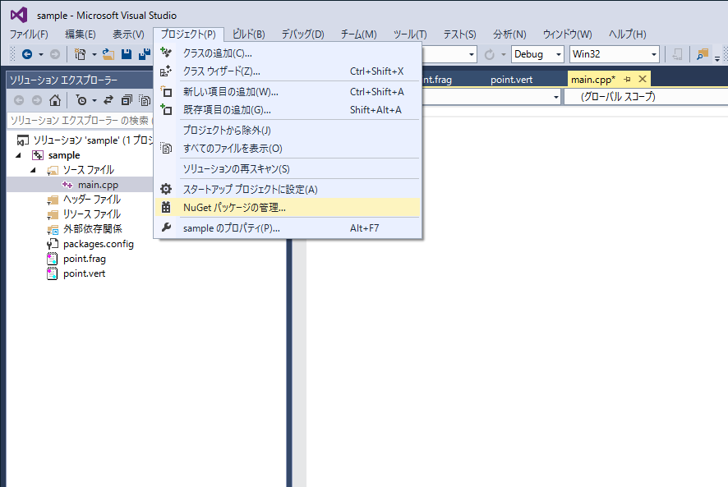Viewport: 728px width, 487px height.
Task: Select main.cpp in Solution Explorer
Action: click(x=98, y=185)
